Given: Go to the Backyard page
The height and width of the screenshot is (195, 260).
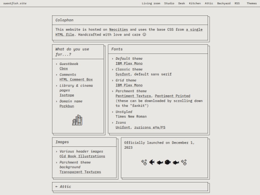Looking at the screenshot, I should (x=224, y=3).
